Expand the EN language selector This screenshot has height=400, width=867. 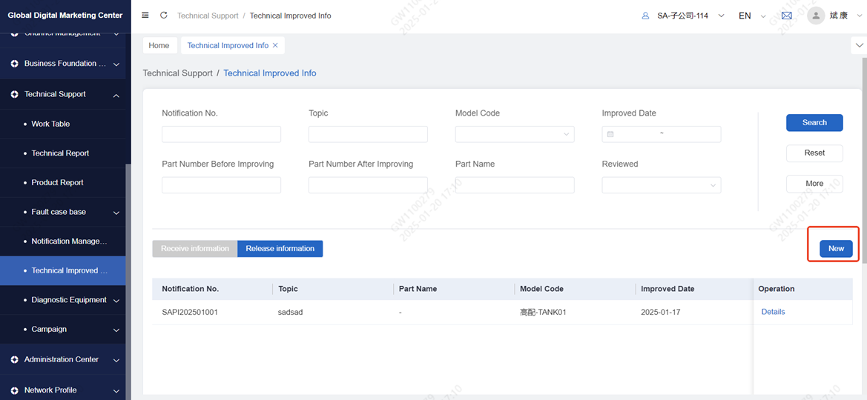point(752,16)
